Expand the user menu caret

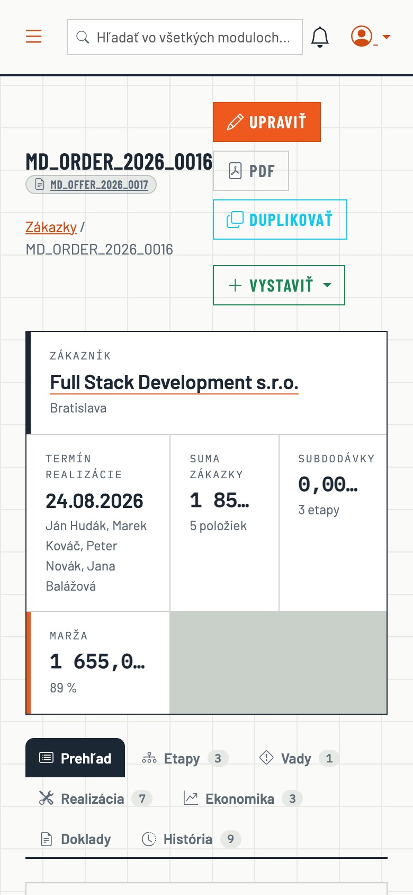point(387,37)
